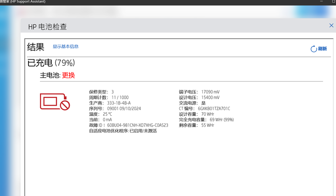Click the 设计容量 70 WHr value
Screen dimensions: 336x196
[207, 114]
